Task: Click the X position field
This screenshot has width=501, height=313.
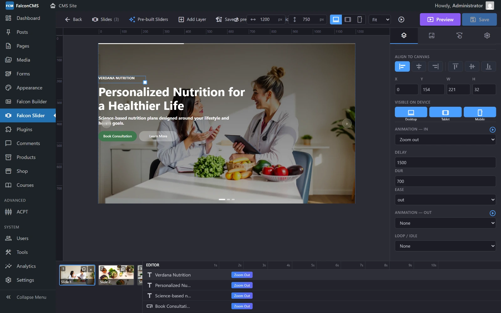Action: 406,90
